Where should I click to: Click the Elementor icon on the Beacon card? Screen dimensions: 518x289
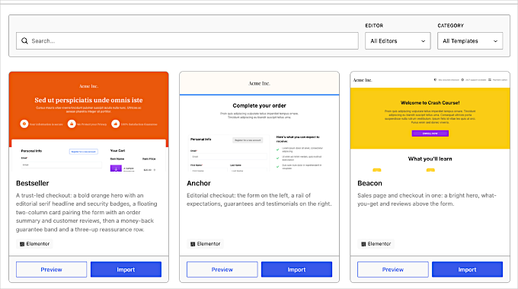point(363,244)
